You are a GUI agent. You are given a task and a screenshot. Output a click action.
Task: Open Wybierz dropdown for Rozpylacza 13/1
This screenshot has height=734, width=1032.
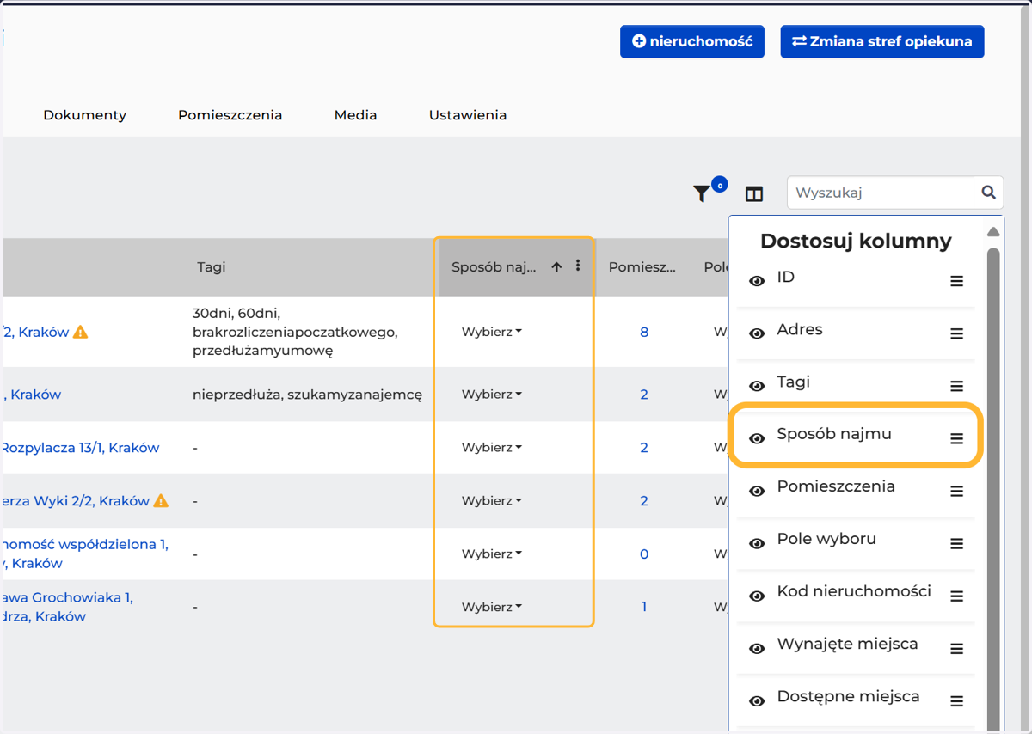(x=492, y=448)
